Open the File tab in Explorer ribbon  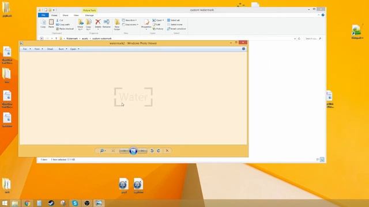tap(43, 15)
